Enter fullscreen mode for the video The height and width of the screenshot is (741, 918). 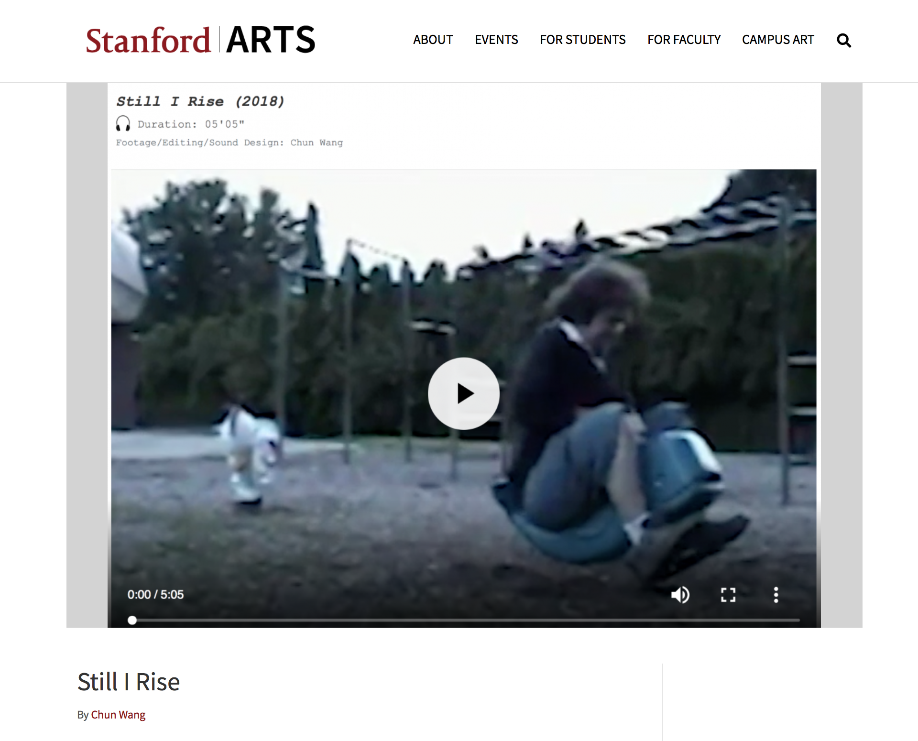(728, 595)
